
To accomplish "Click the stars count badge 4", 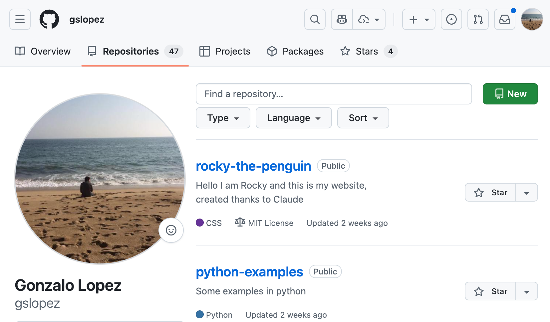I will pos(391,51).
